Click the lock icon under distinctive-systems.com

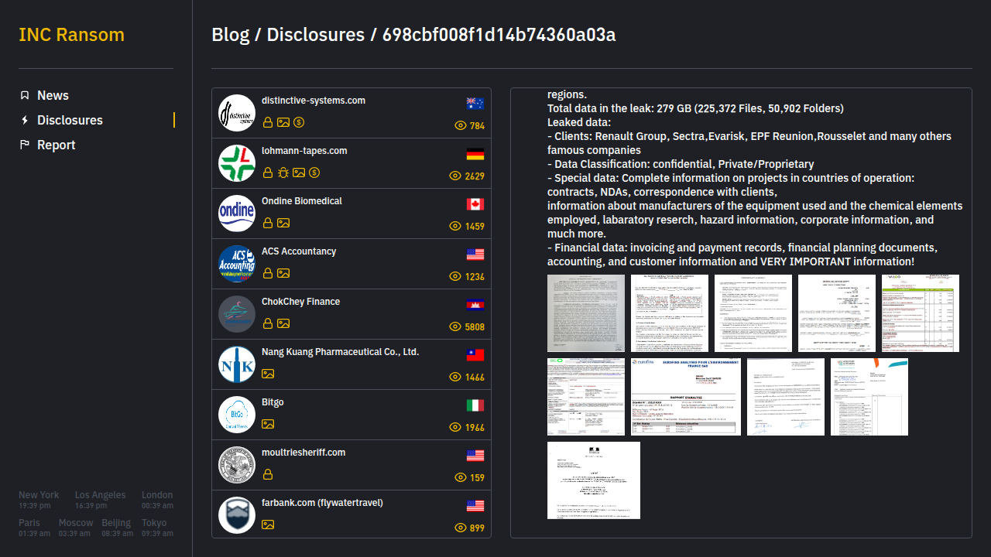point(268,122)
